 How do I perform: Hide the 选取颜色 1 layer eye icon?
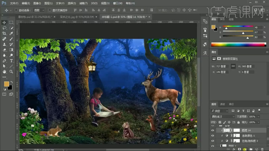213,136
